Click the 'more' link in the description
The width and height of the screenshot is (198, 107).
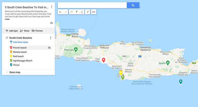tap(7, 19)
